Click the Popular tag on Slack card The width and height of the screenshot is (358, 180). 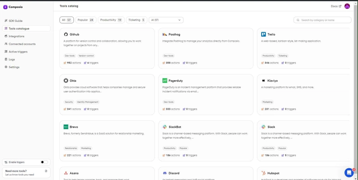click(x=282, y=148)
